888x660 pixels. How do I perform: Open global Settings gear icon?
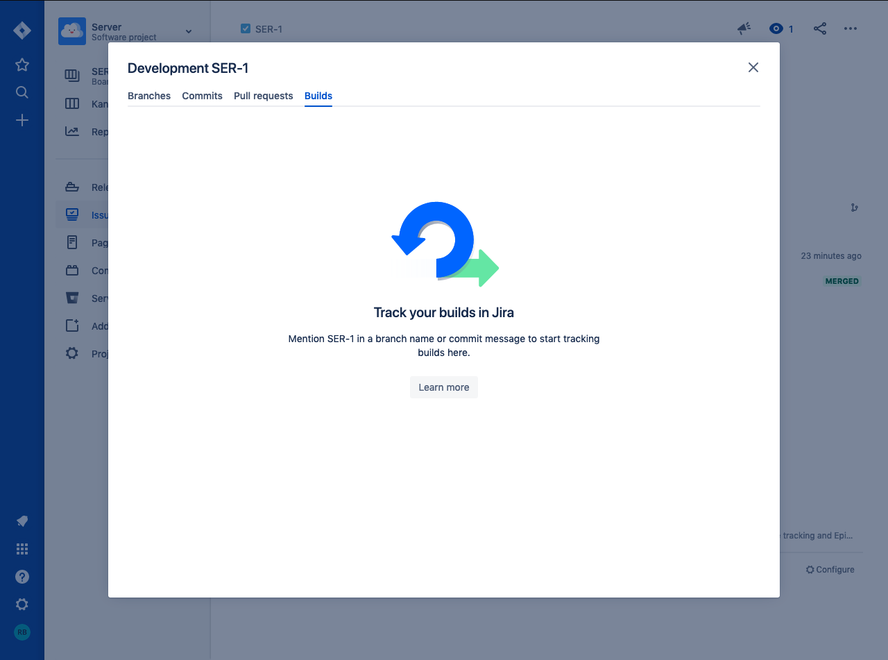[22, 604]
